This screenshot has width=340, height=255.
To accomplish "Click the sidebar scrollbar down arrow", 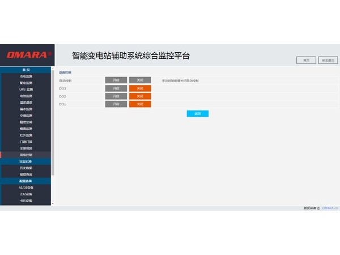I will 53,203.
